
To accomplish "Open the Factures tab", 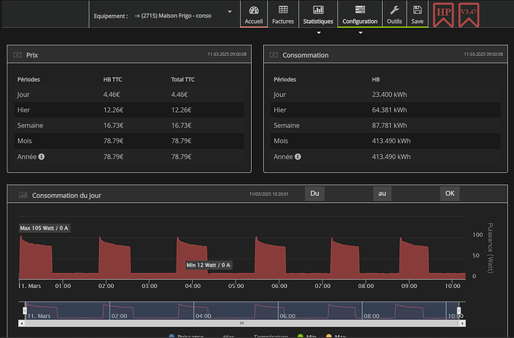I will [x=283, y=15].
